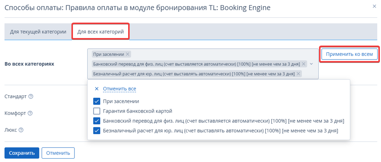
Task: Uncheck Безналичный расчет для юр. лиц option
Action: (97, 131)
